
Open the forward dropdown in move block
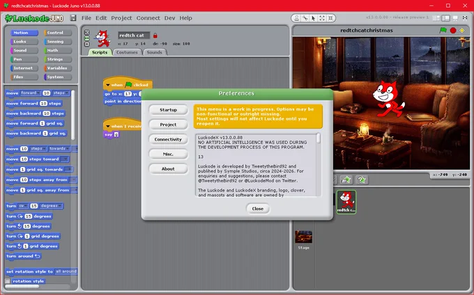(x=30, y=93)
